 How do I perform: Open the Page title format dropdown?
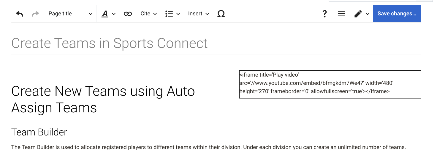[70, 14]
